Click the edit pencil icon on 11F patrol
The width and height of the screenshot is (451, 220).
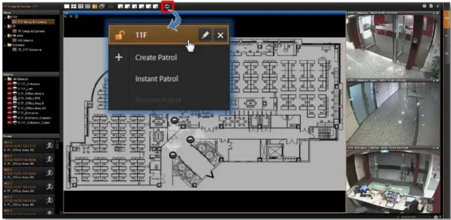(205, 36)
